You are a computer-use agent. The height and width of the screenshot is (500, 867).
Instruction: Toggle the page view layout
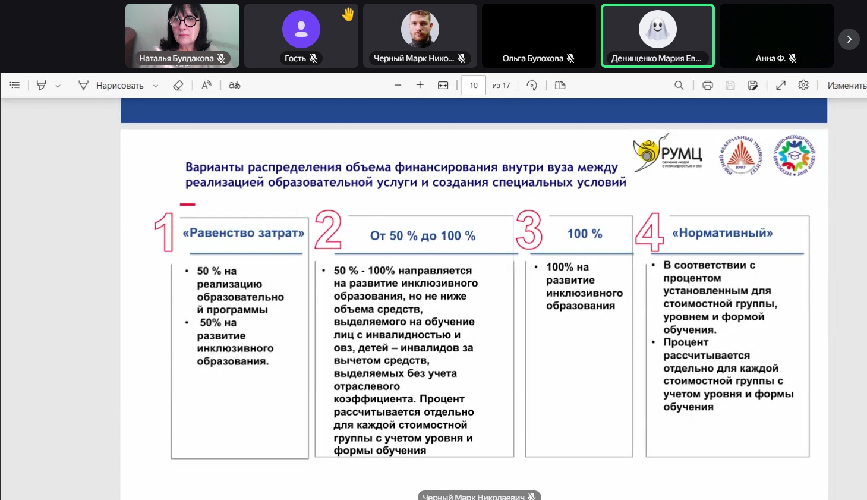560,86
